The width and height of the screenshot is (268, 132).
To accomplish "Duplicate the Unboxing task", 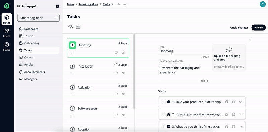I will click(116, 52).
